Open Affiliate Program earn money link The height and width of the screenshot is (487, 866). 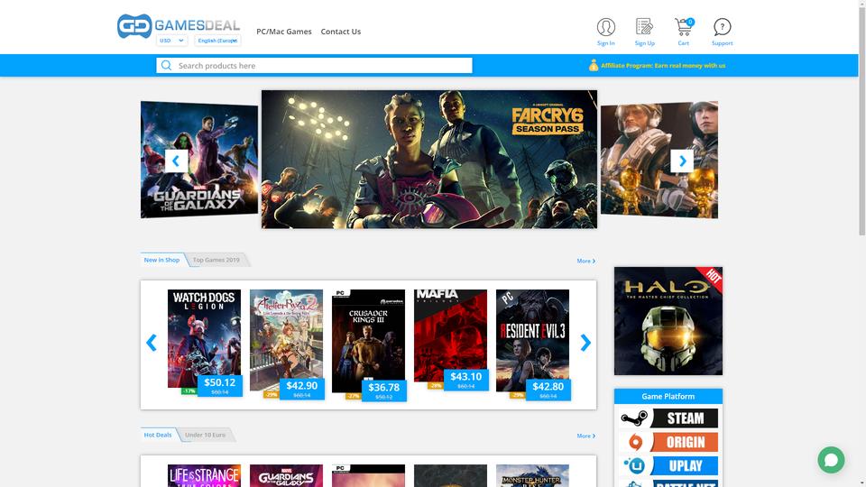[663, 65]
